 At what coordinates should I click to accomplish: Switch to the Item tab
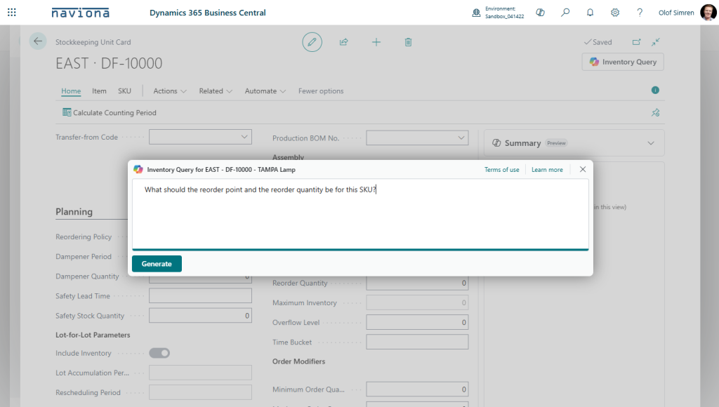99,91
